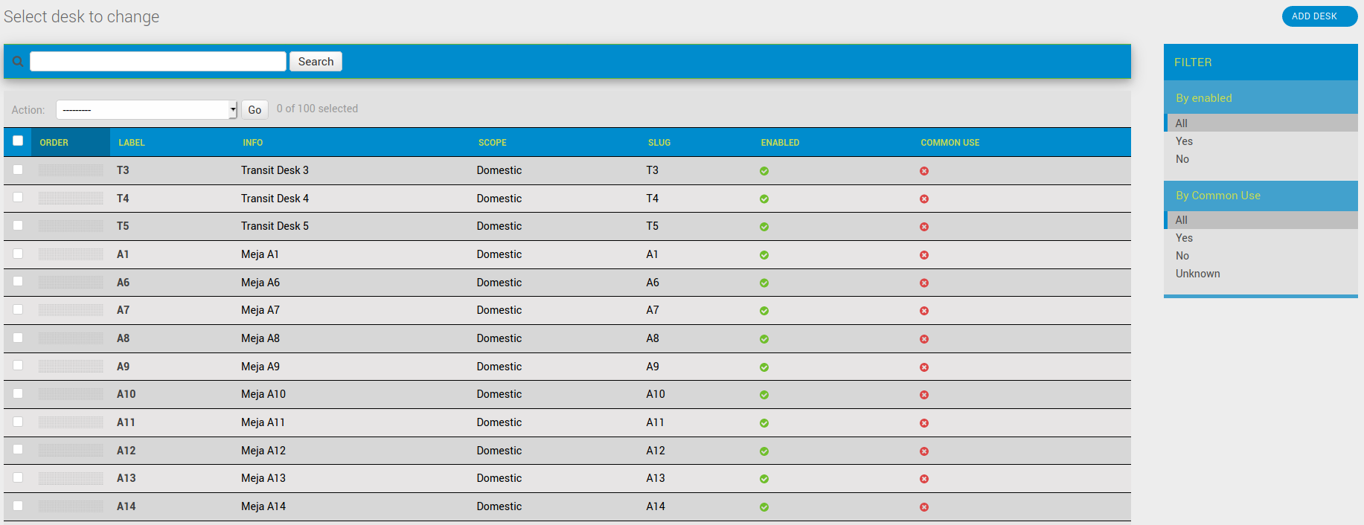Toggle the select-all checkbox in header
This screenshot has width=1364, height=525.
pyautogui.click(x=18, y=141)
